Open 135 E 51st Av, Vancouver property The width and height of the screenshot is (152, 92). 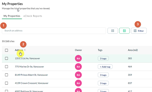pyautogui.click(x=27, y=58)
